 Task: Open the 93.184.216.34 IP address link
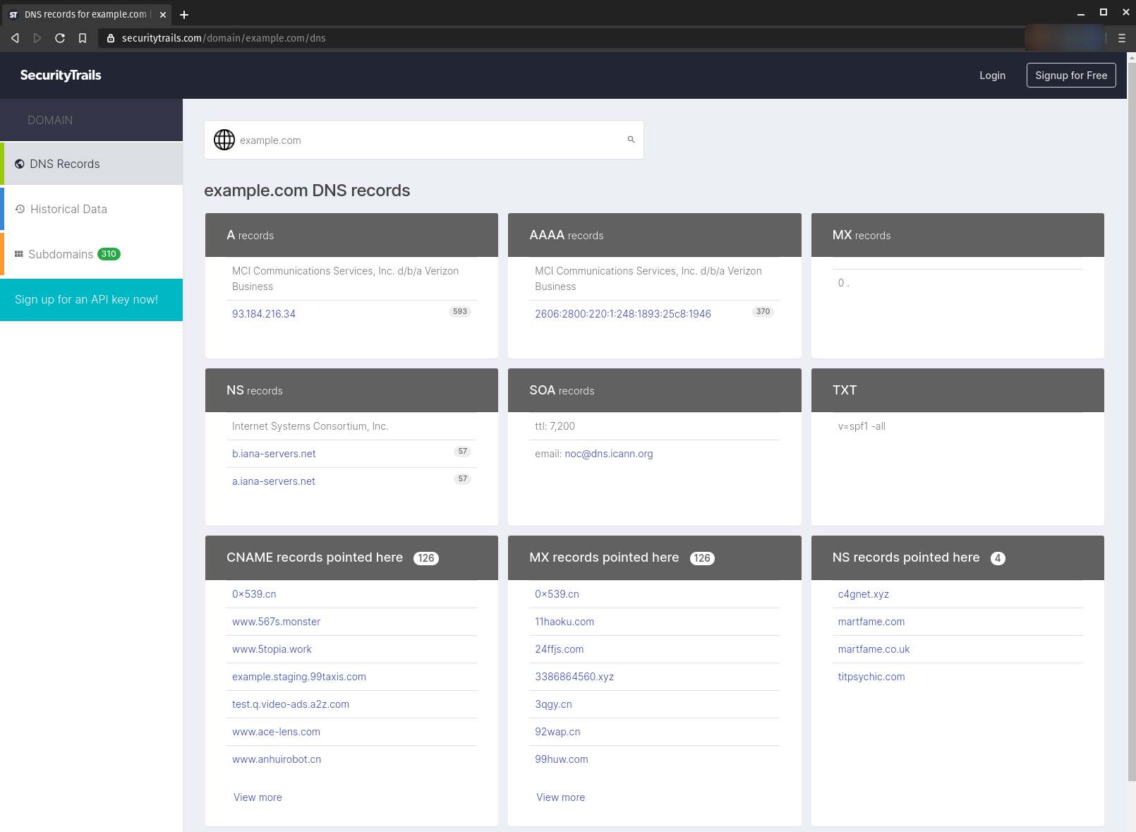click(x=264, y=314)
